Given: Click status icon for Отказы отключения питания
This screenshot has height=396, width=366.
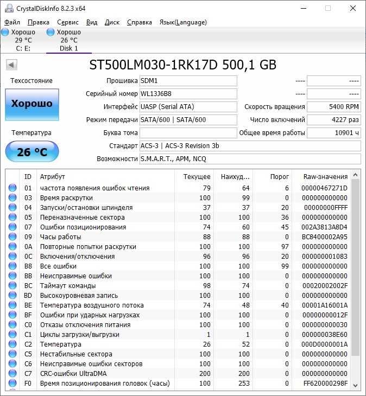Looking at the screenshot, I should (x=12, y=324).
